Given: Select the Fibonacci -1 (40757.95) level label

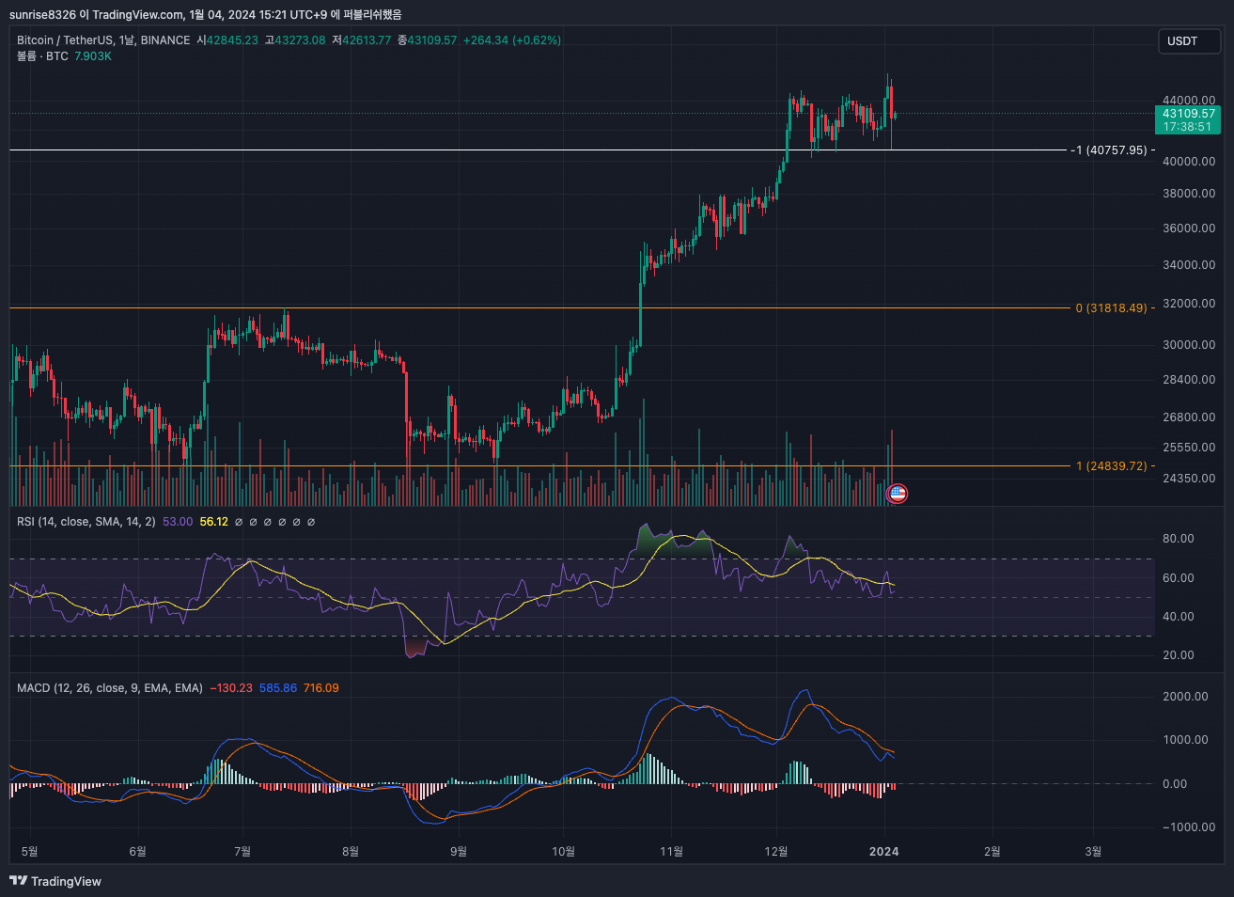Looking at the screenshot, I should point(1110,149).
